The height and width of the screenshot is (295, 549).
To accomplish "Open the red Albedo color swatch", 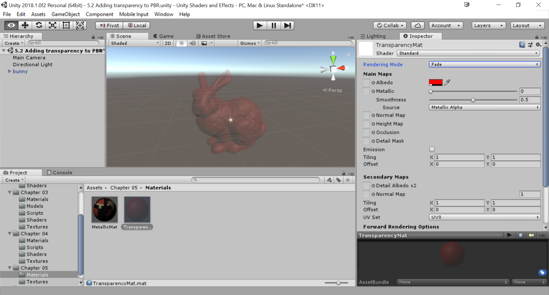I will 435,82.
